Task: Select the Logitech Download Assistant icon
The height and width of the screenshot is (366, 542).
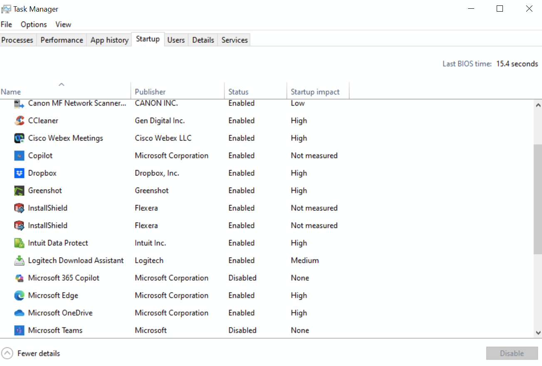Action: (19, 260)
